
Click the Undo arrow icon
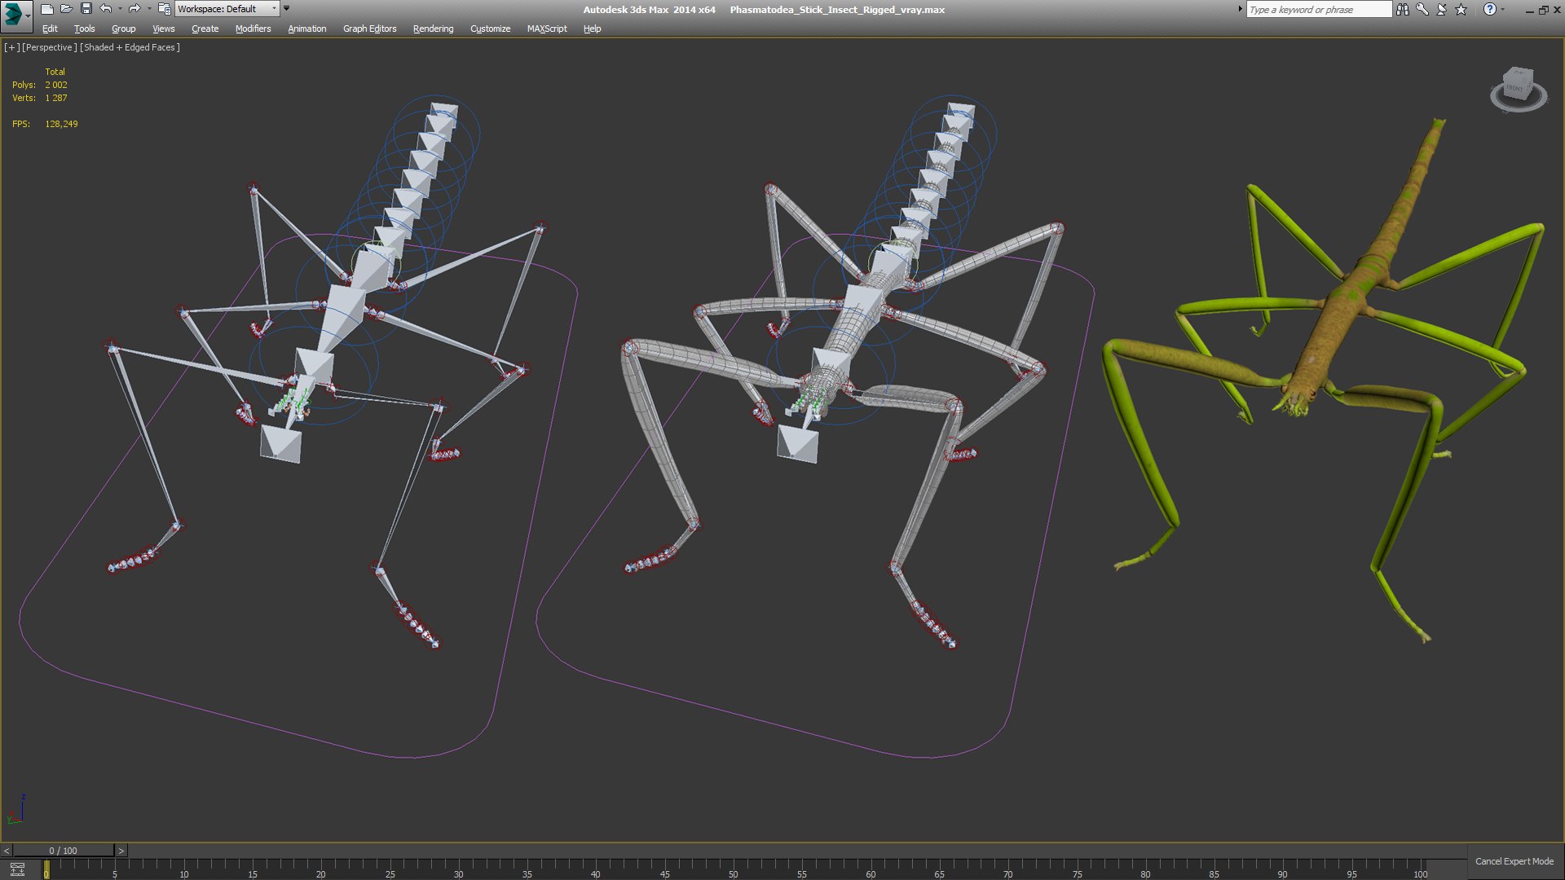[x=106, y=9]
